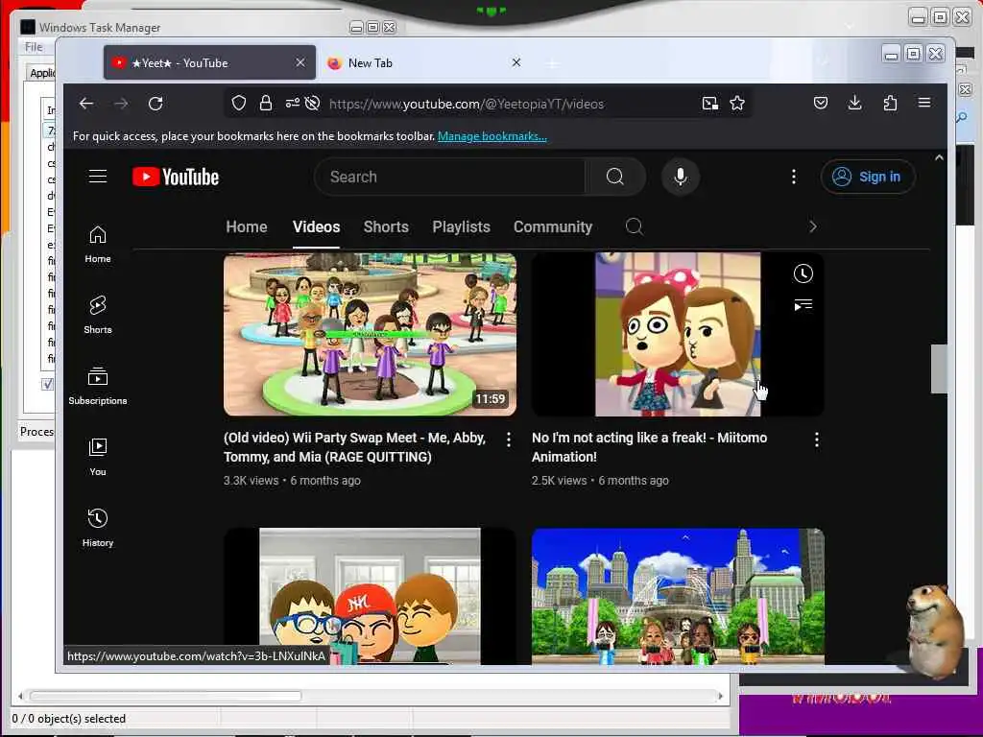The width and height of the screenshot is (983, 737).
Task: Open File menu in Windows Task Manager
Action: (34, 47)
